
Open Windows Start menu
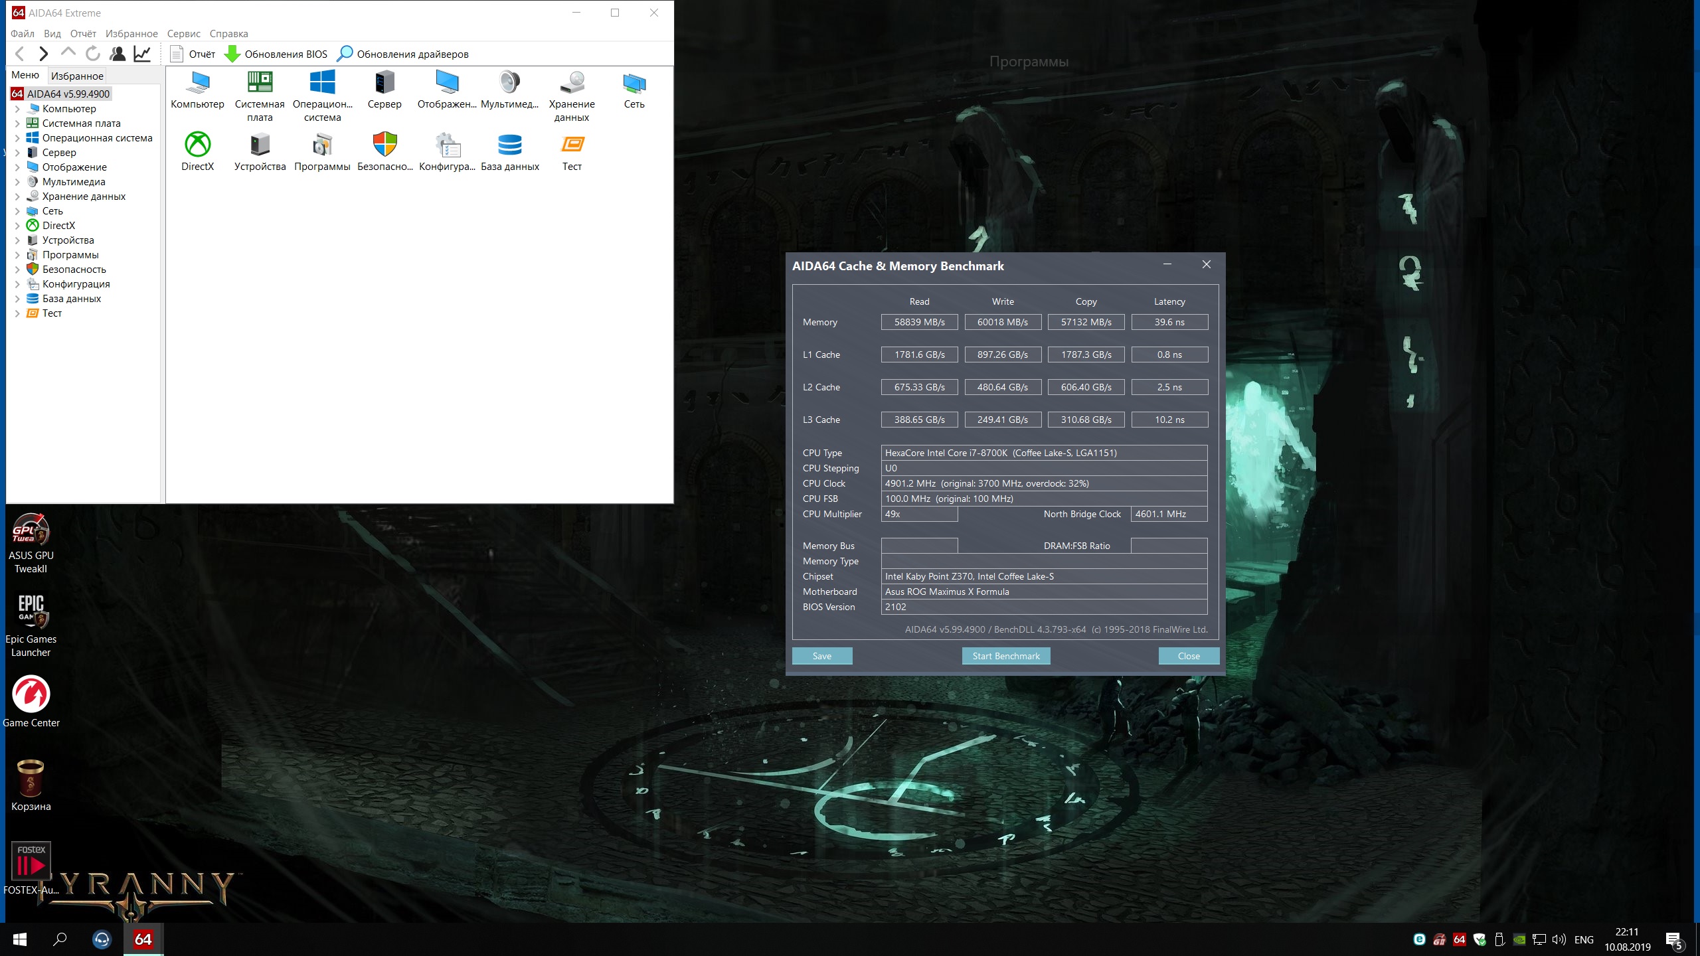(x=20, y=939)
